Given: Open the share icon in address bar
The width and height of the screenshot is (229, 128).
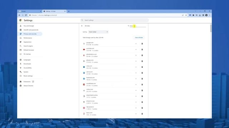Looking at the screenshot, I should tap(183, 15).
